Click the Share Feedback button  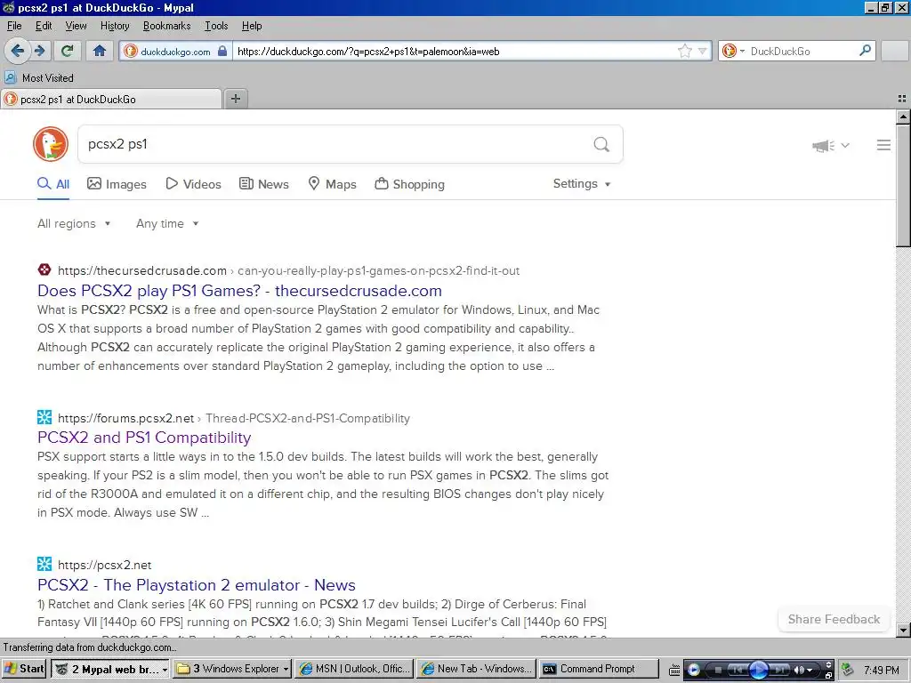click(x=834, y=619)
